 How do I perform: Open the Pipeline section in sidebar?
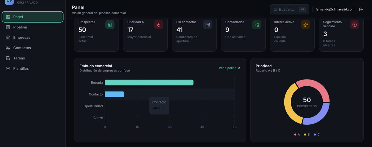[x=33, y=27]
